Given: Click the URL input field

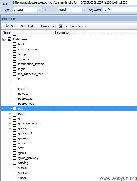Looking at the screenshot, I should [75, 2].
